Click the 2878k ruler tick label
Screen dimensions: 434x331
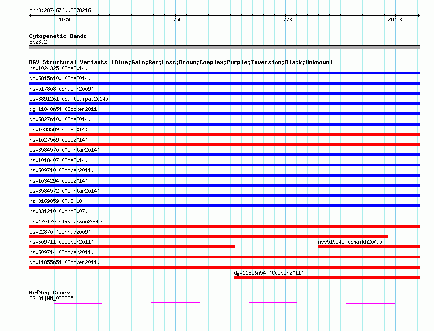pyautogui.click(x=395, y=19)
